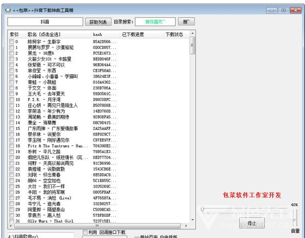The image size is (305, 238).
Task: Select song 青蛙 - 小跳蛙
Action: tap(42, 82)
